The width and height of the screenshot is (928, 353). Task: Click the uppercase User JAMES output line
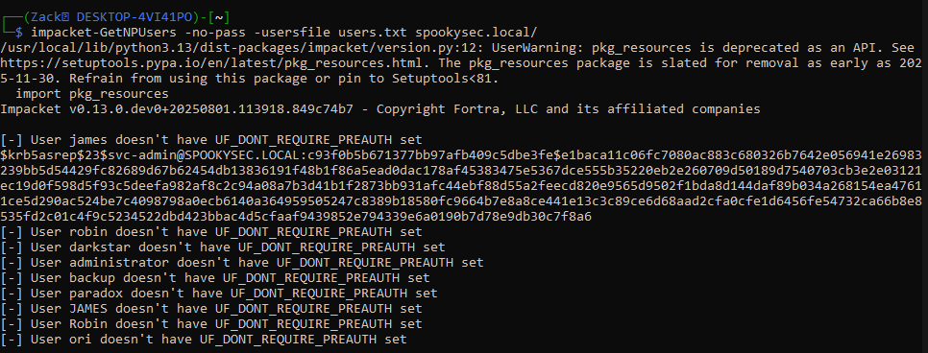(x=211, y=309)
